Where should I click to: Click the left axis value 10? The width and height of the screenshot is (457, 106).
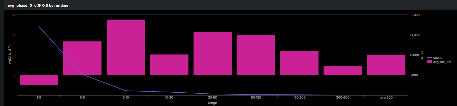tap(14, 35)
